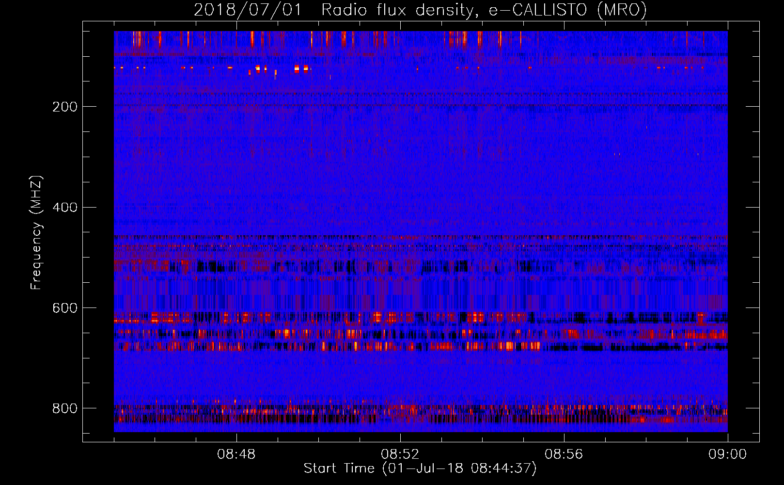Click the 600 frequency tick label
The height and width of the screenshot is (485, 784).
[65, 308]
